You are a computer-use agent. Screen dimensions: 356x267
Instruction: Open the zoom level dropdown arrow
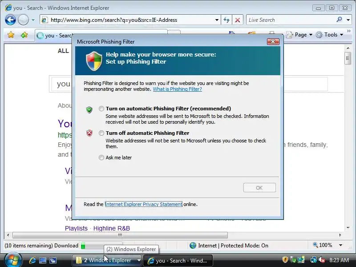click(x=340, y=245)
